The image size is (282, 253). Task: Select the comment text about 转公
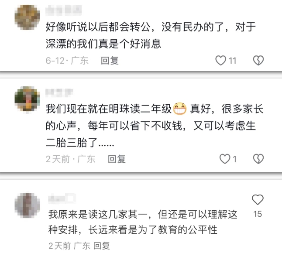(151, 35)
